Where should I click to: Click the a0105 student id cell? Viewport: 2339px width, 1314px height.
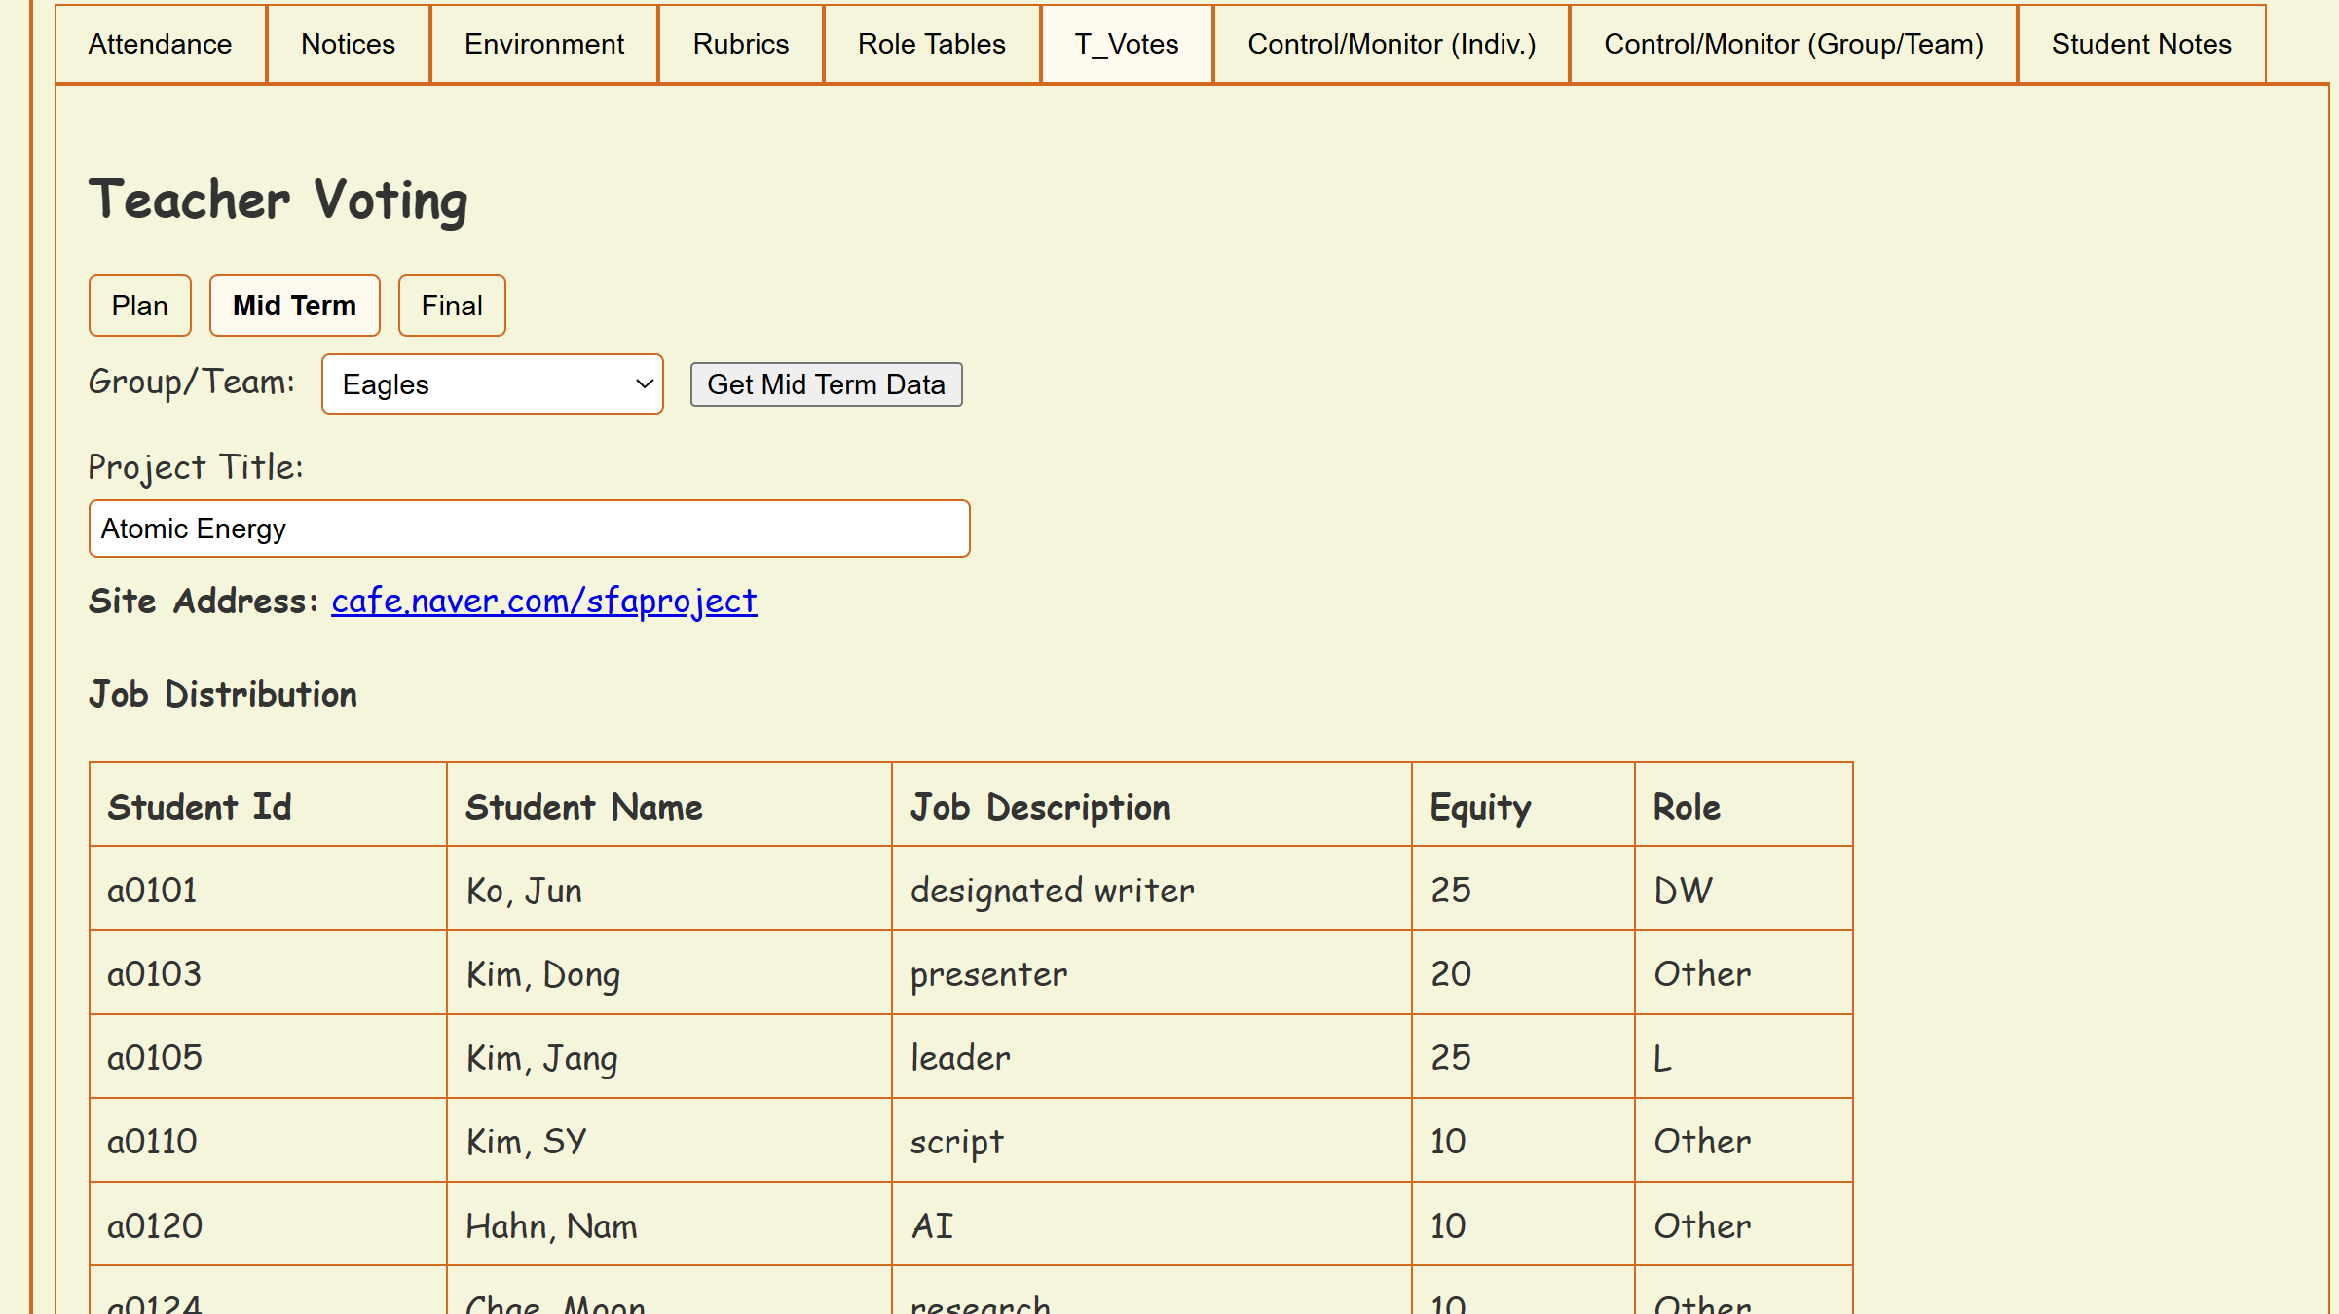tap(155, 1057)
